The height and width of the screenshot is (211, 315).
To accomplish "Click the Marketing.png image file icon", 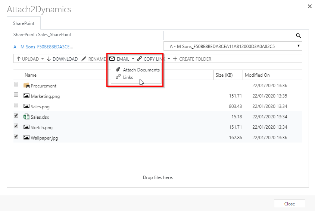I will (26, 96).
